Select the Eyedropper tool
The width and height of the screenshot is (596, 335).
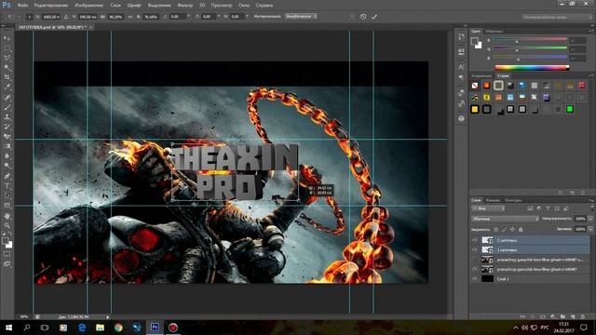7,87
